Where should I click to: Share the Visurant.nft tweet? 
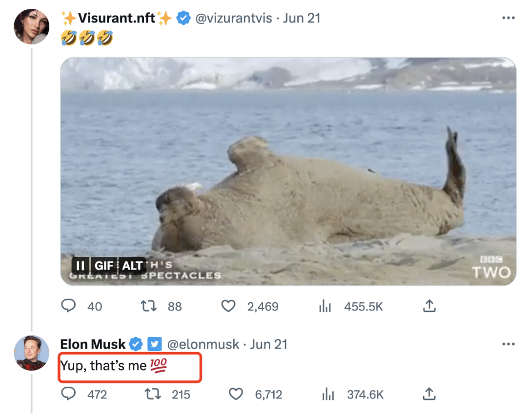click(428, 306)
